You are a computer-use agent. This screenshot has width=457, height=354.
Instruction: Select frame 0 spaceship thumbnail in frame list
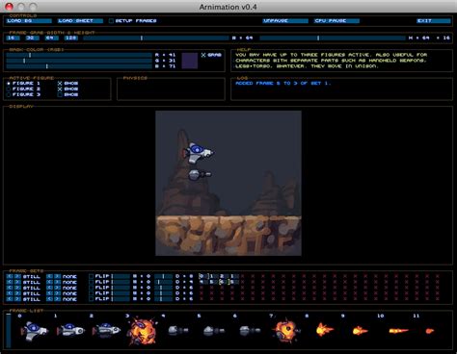click(x=34, y=331)
